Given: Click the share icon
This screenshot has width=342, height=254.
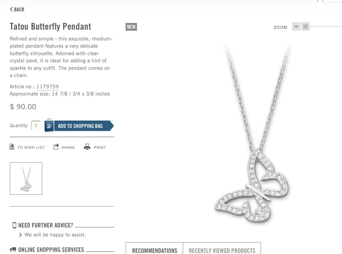Looking at the screenshot, I should tap(56, 147).
